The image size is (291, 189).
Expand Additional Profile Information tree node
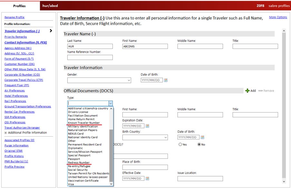(5, 133)
